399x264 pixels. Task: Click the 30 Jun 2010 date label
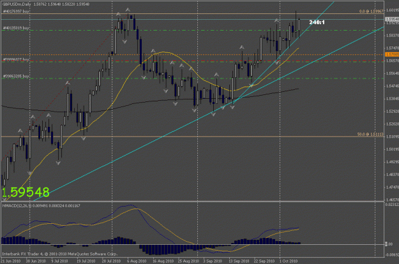pos(36,261)
